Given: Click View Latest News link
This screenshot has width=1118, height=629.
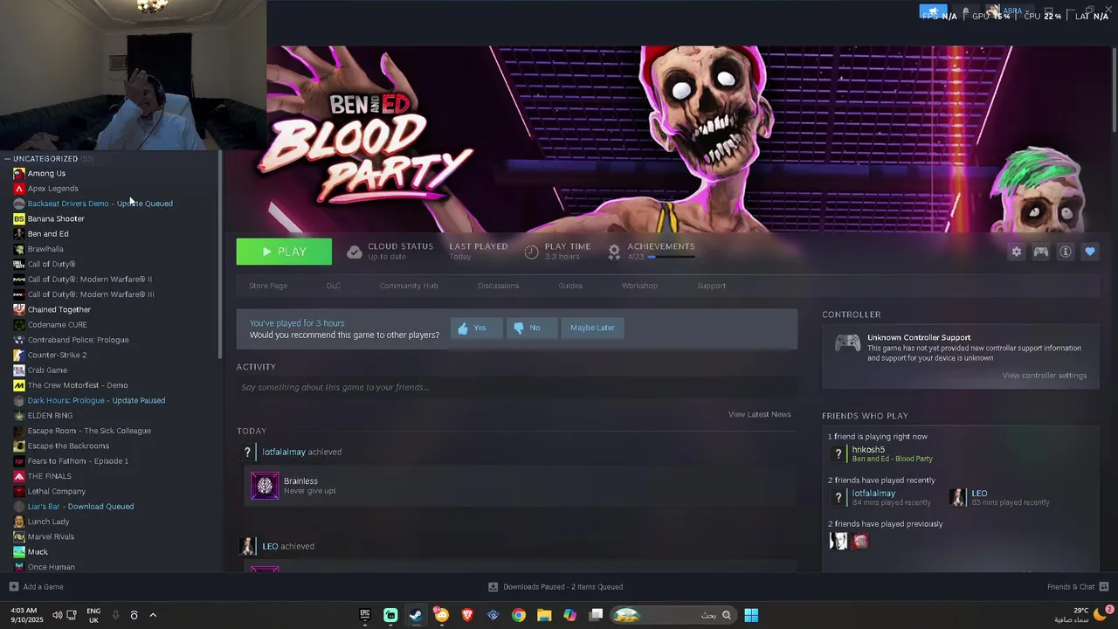Looking at the screenshot, I should coord(759,414).
